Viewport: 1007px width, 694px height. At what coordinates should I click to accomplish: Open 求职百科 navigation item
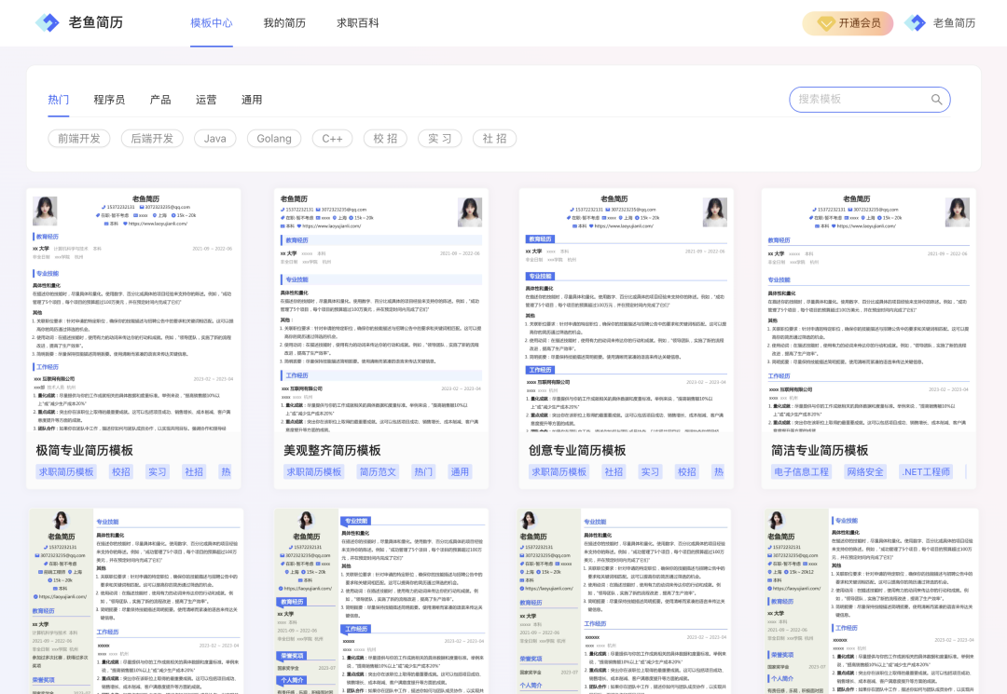point(358,23)
